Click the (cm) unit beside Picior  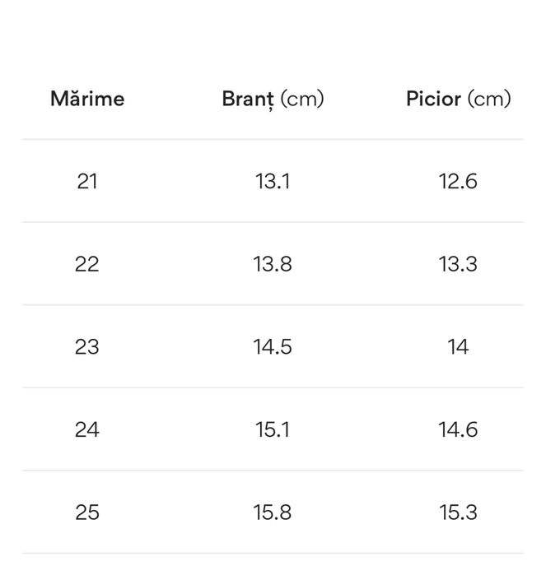[x=489, y=100]
